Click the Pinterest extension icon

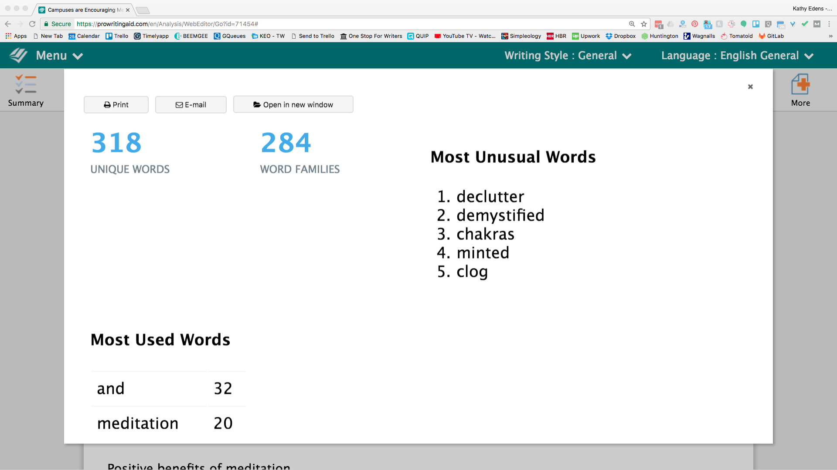pos(695,24)
